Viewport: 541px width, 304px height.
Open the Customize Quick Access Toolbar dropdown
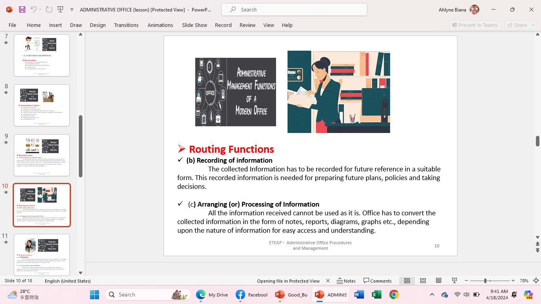72,9
